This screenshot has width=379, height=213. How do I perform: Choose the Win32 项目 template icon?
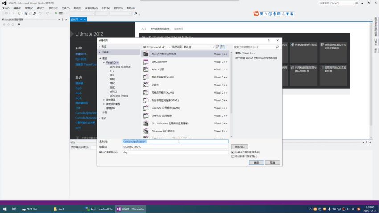[x=146, y=70]
